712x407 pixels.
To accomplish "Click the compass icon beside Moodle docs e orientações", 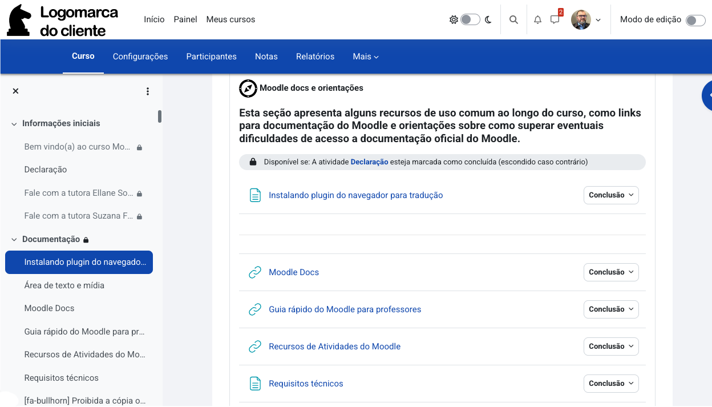I will (x=248, y=88).
